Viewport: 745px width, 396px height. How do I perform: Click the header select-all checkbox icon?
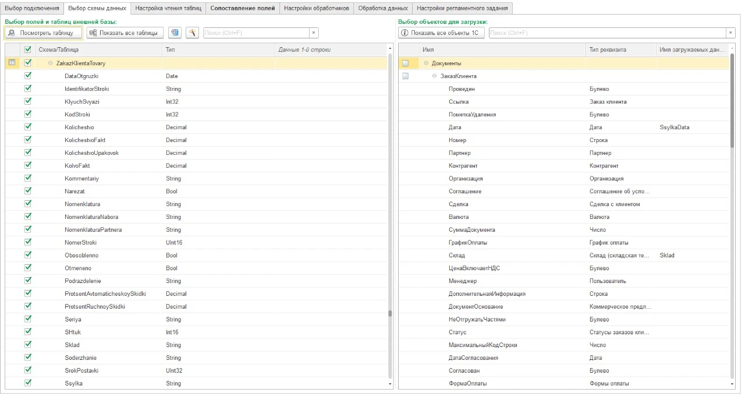point(27,50)
